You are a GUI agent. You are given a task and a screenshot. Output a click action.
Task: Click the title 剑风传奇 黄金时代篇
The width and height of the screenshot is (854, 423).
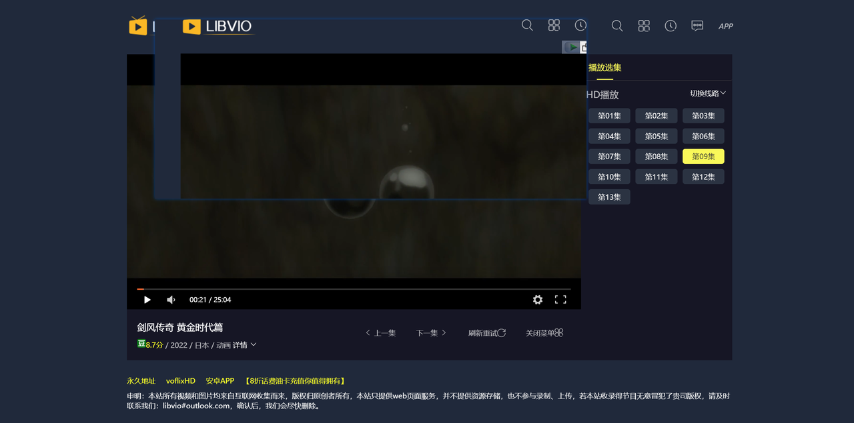coord(180,327)
